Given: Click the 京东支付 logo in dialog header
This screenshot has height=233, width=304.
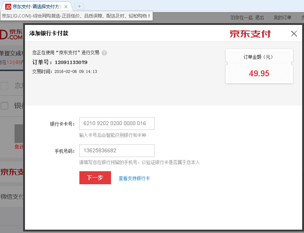Looking at the screenshot, I should 250,34.
